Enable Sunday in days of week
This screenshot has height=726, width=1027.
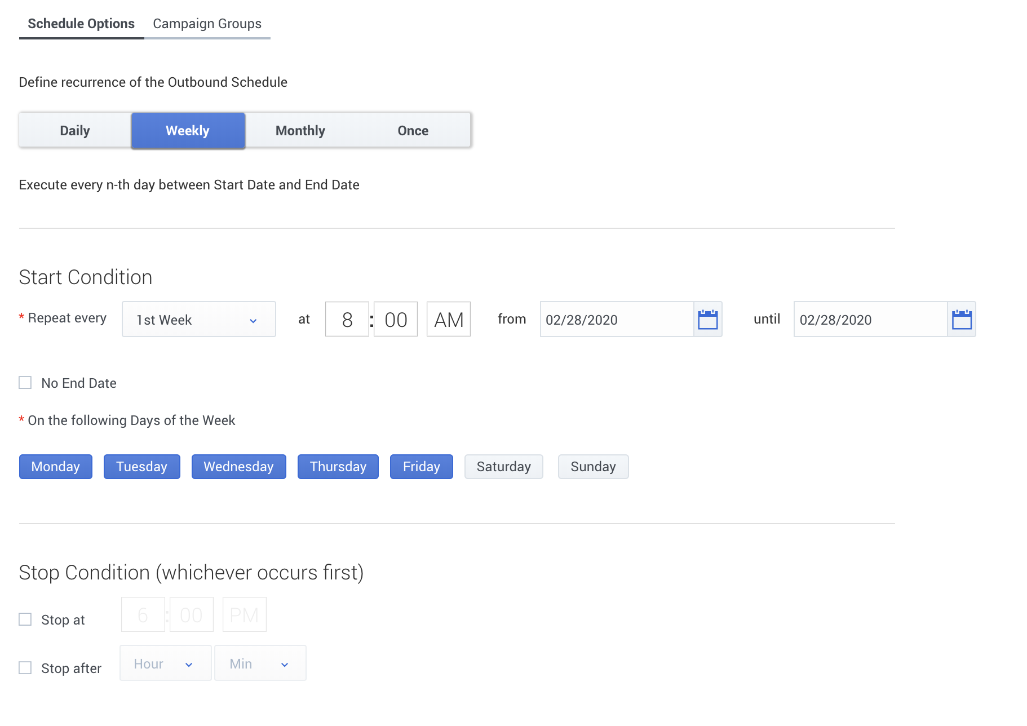pos(593,467)
